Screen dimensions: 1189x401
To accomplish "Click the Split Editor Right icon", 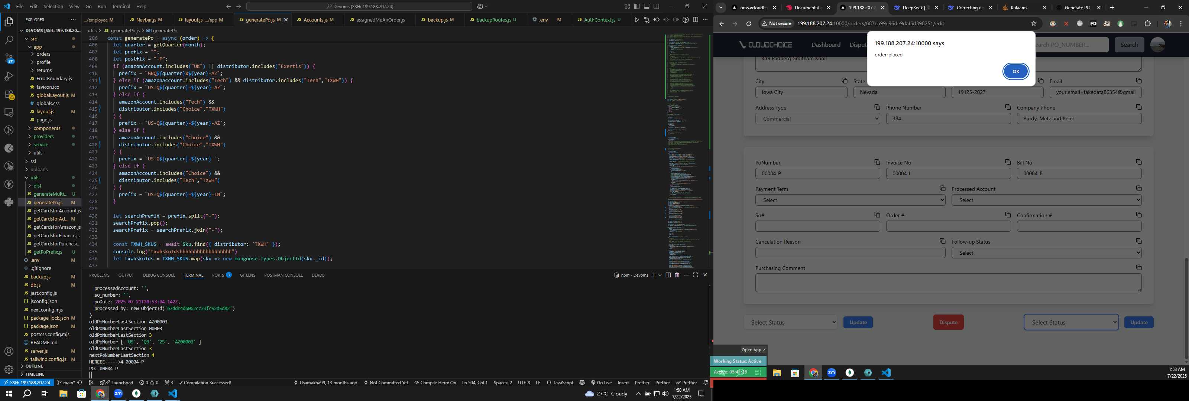I will [x=695, y=20].
